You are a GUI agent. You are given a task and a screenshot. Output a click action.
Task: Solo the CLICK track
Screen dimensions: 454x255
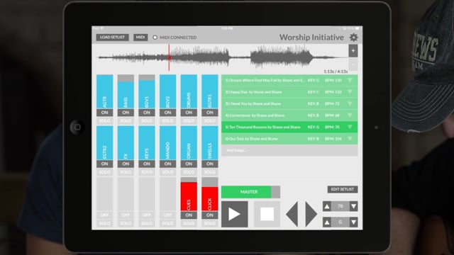210,223
